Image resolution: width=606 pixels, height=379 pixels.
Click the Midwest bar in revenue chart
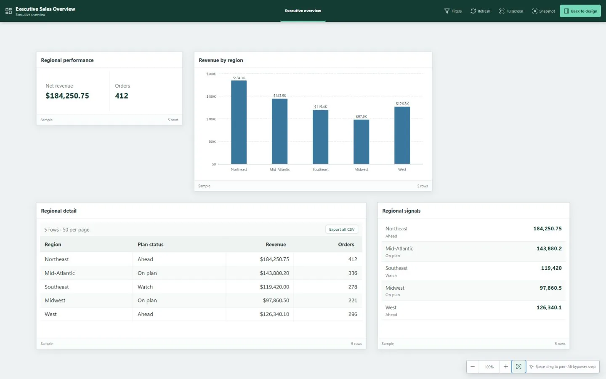point(361,142)
